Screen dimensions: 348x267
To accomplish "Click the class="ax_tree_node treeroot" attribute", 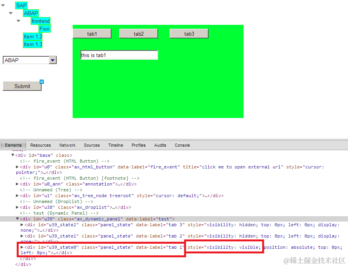I will (x=94, y=196).
